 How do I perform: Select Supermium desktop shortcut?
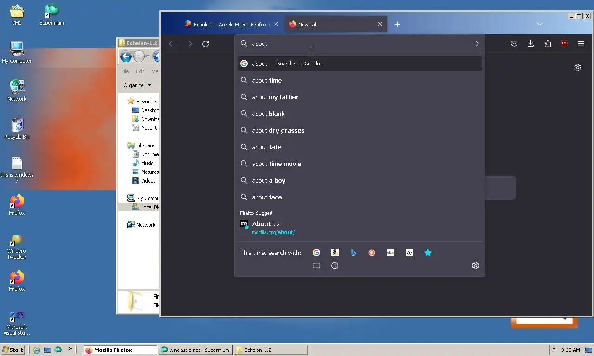coord(52,14)
